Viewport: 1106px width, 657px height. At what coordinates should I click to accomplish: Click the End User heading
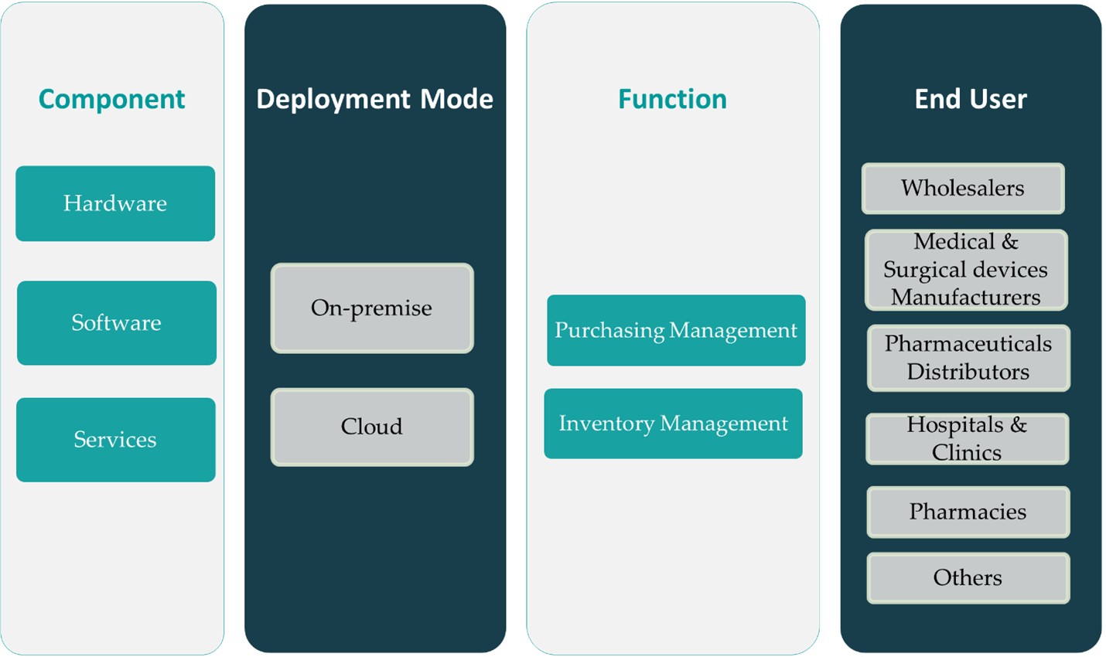(971, 99)
